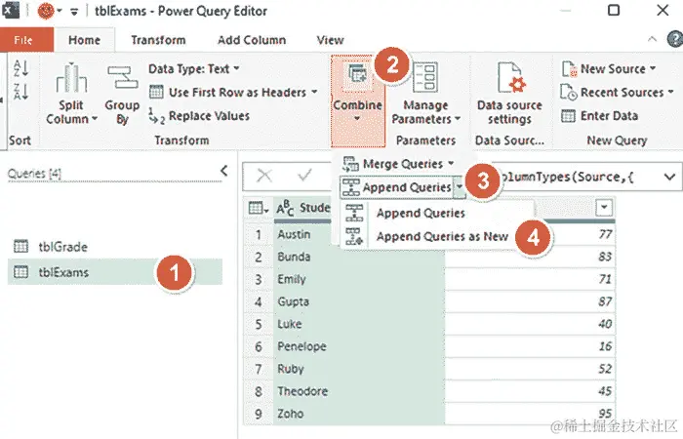This screenshot has width=683, height=439.
Task: Switch to Home tab
Action: coord(85,40)
